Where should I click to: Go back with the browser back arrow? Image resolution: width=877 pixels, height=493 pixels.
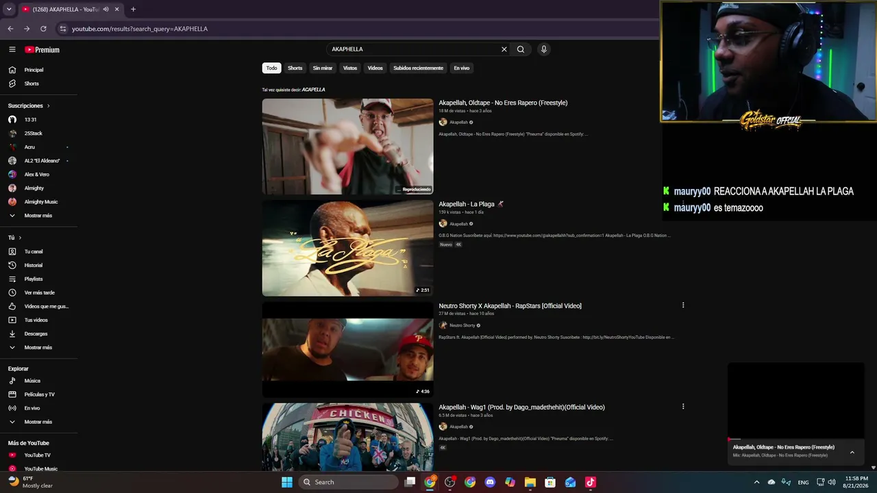(x=10, y=29)
